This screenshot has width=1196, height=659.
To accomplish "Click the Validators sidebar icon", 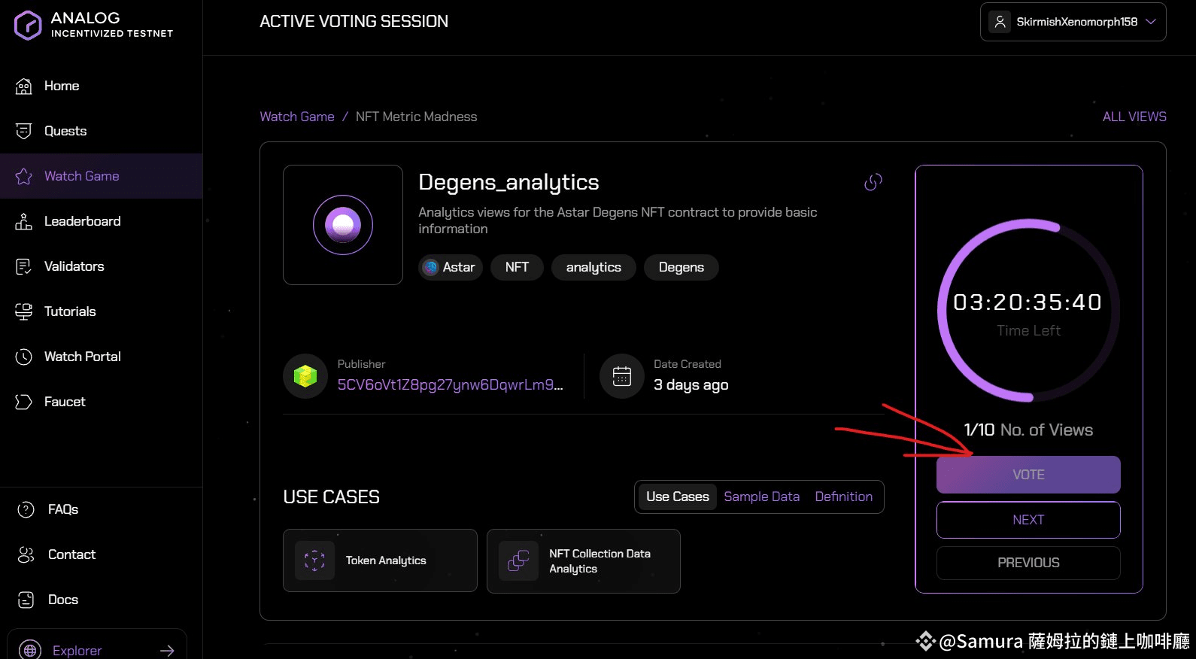I will point(24,266).
